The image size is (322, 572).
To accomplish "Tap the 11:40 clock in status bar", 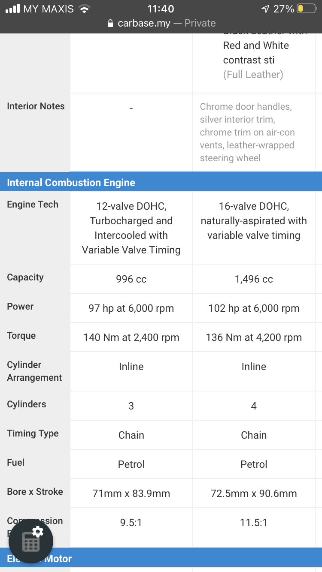I will click(x=161, y=9).
